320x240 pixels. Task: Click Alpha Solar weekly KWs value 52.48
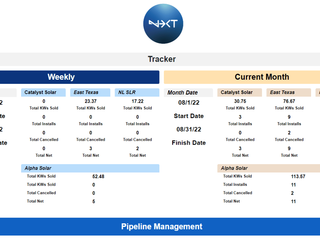click(x=98, y=177)
